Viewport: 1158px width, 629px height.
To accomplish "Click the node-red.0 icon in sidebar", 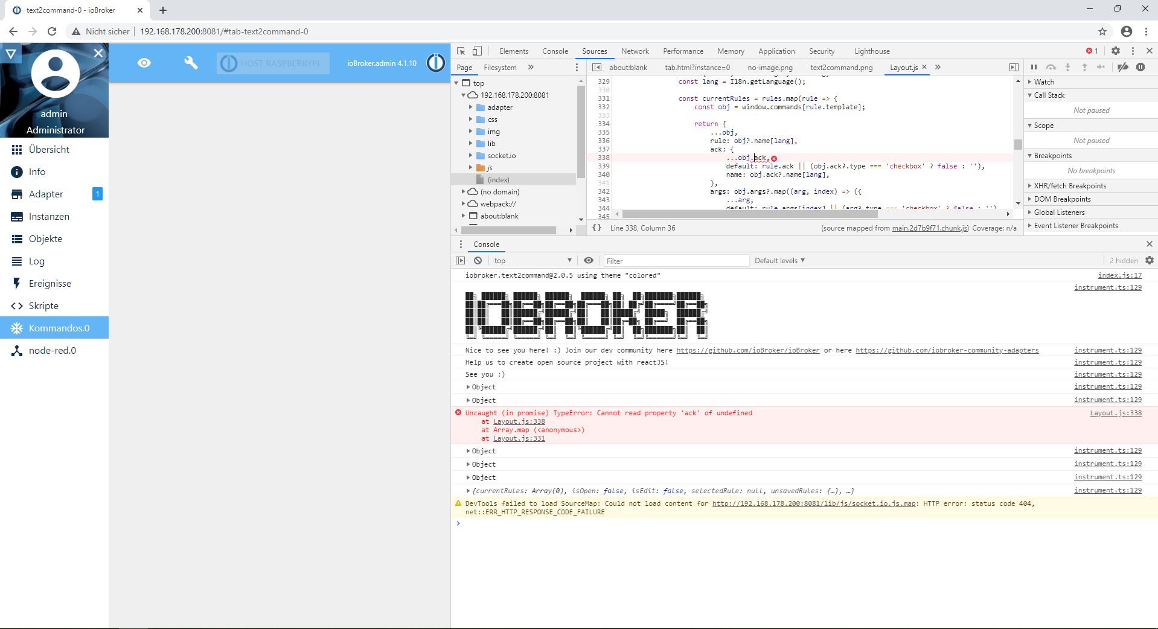I will (16, 350).
